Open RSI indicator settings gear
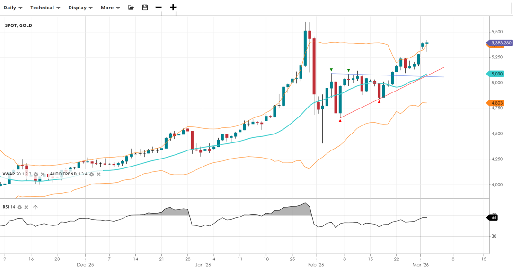This screenshot has height=267, width=513. tap(19, 207)
